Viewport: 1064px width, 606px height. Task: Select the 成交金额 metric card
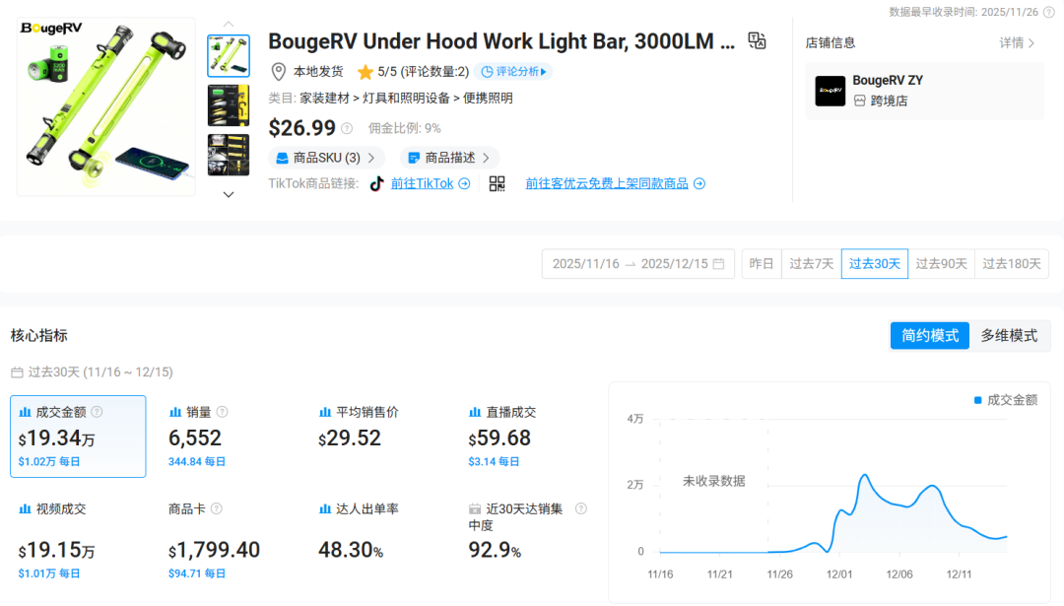point(78,437)
